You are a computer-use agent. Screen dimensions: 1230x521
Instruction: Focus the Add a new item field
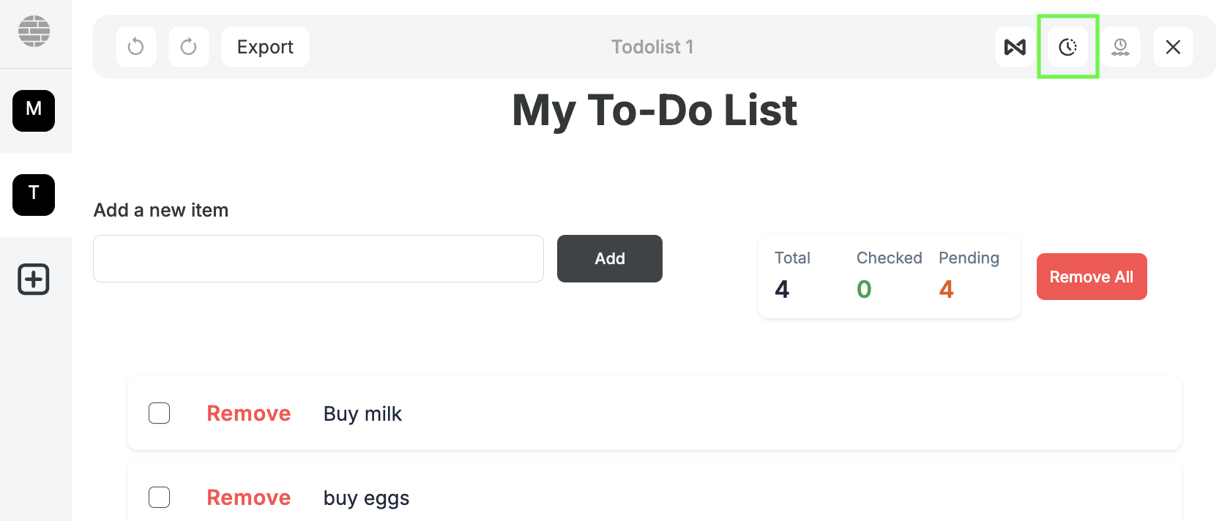point(318,258)
